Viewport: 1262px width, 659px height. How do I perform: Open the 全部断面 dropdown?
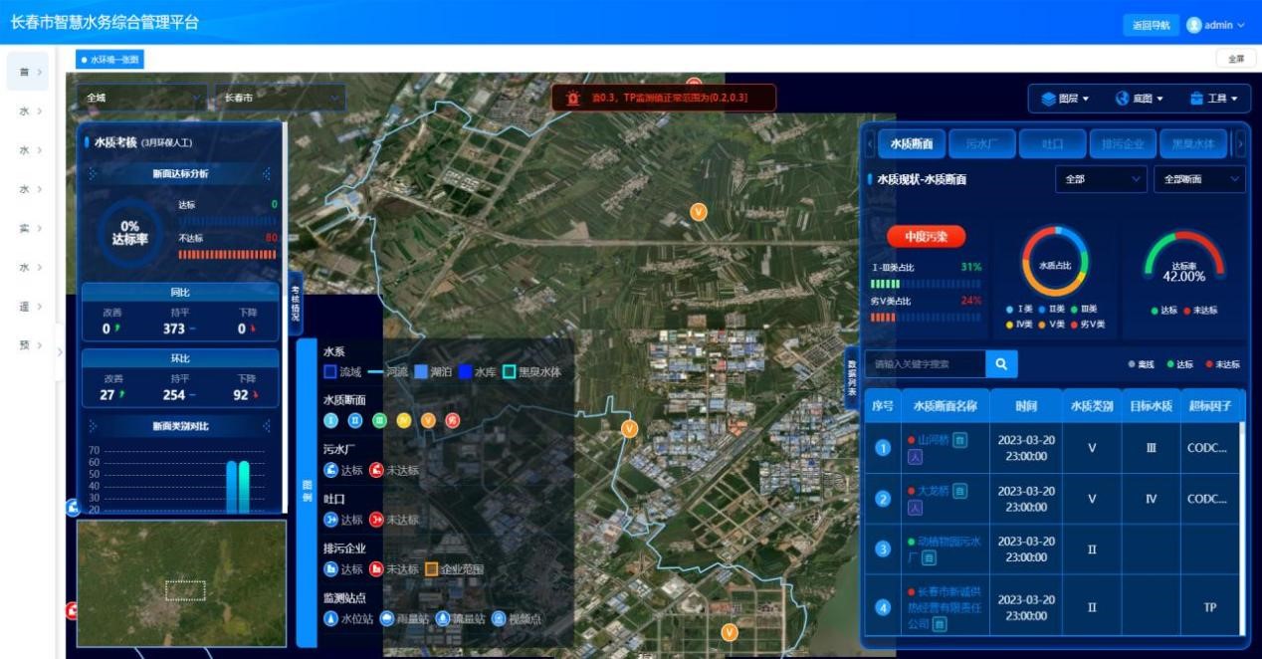tap(1199, 179)
